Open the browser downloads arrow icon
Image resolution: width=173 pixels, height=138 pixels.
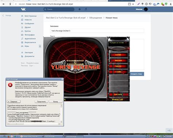171,4
